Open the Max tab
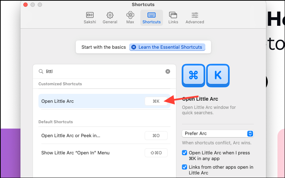Viewport: 285px width, 178px height. pyautogui.click(x=130, y=18)
